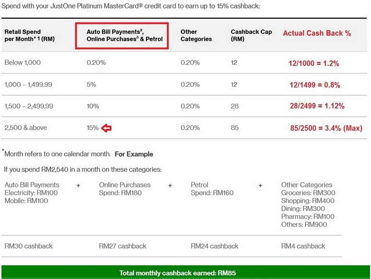Viewport: 371px width, 279px height.
Task: Click the Cashback Cap (RM) column header
Action: [251, 35]
